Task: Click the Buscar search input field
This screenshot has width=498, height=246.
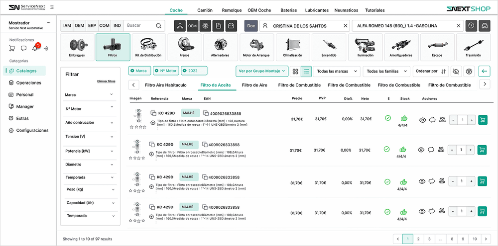Action: click(x=138, y=25)
